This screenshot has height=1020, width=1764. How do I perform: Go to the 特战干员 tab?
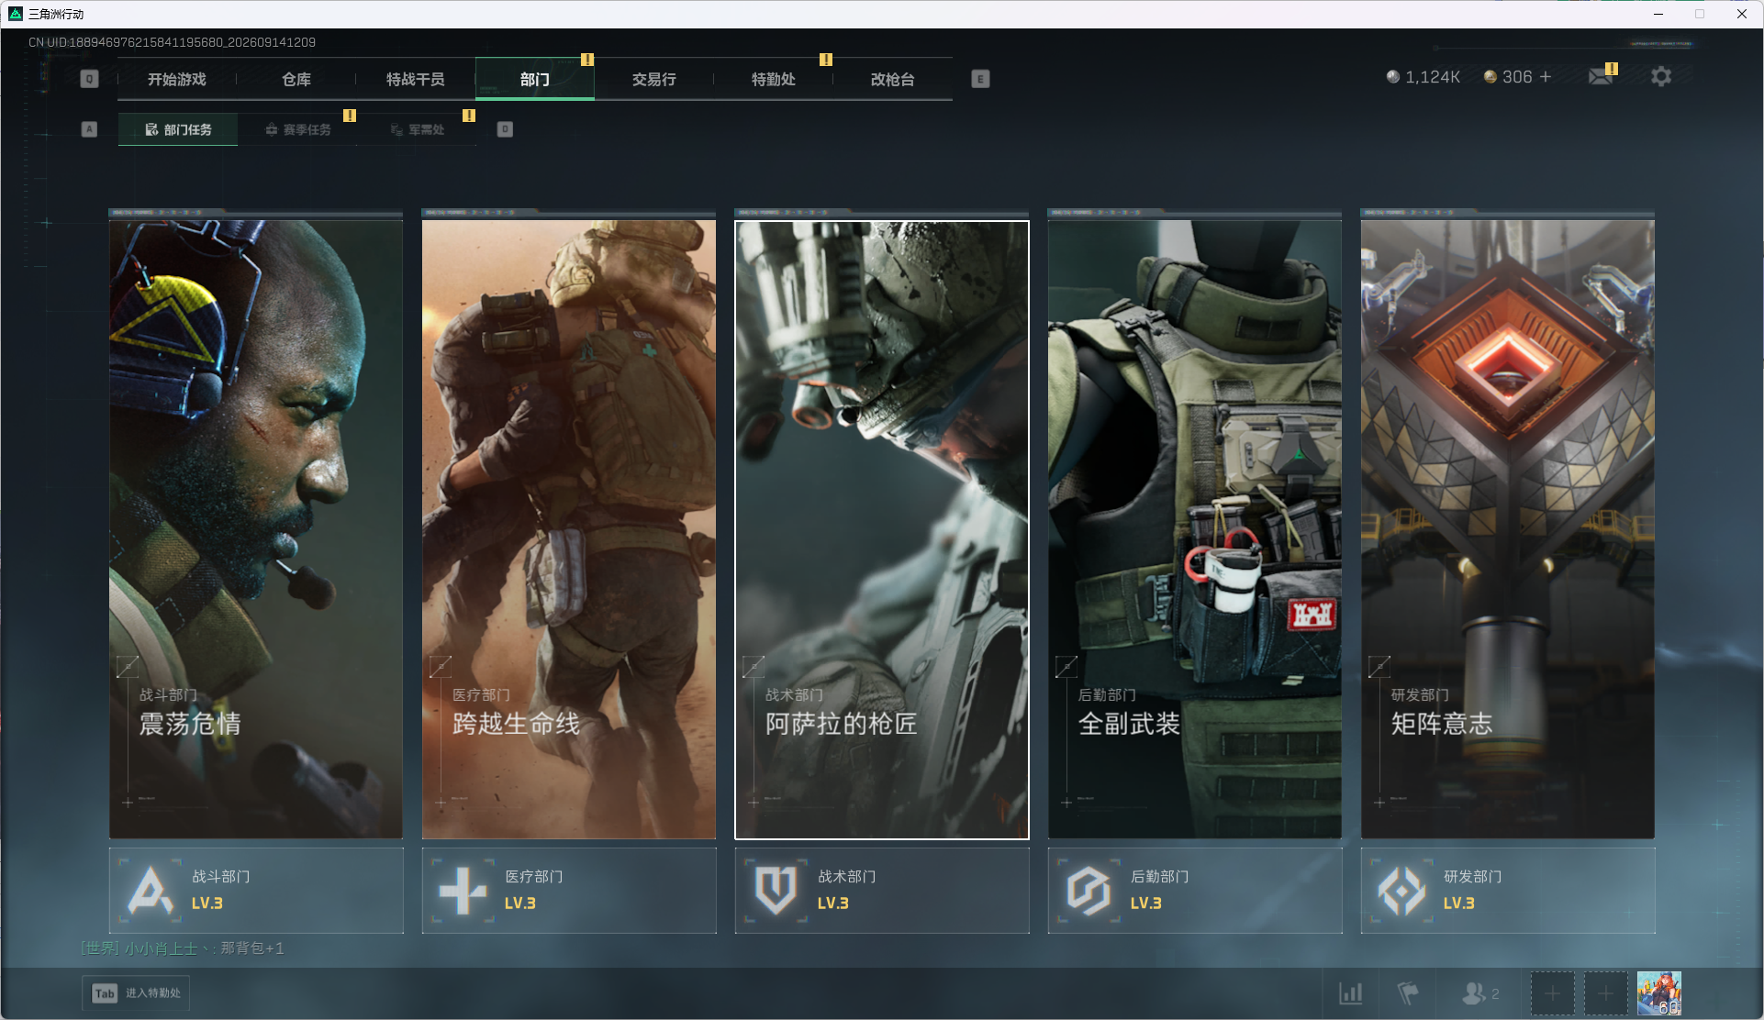416,79
